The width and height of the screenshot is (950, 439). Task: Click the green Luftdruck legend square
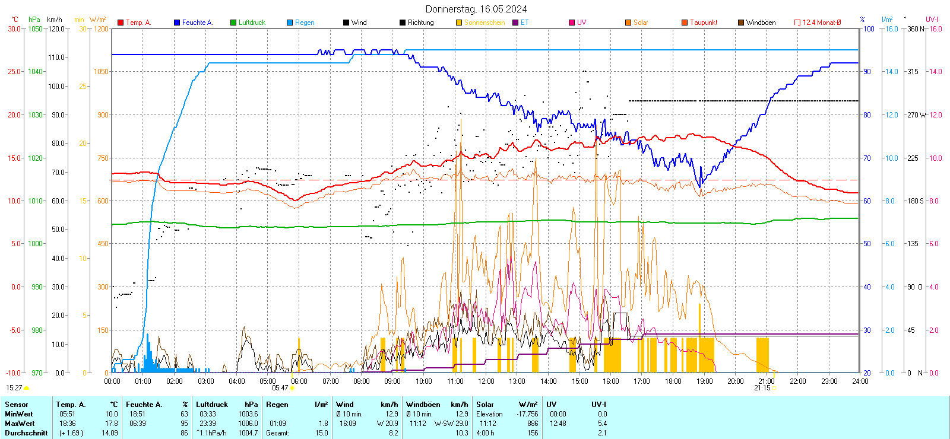233,23
